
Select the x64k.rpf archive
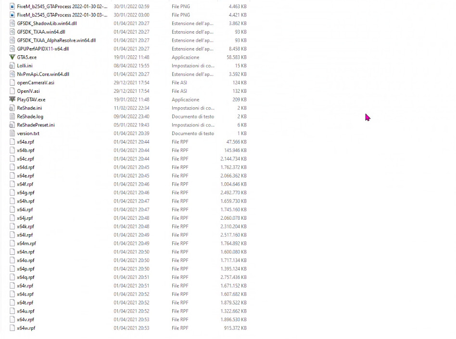(x=25, y=226)
